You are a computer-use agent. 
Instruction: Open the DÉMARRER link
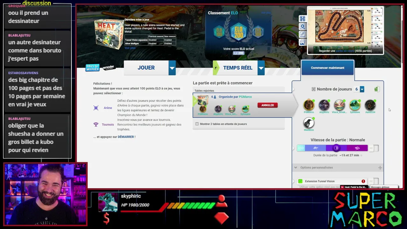pyautogui.click(x=126, y=137)
